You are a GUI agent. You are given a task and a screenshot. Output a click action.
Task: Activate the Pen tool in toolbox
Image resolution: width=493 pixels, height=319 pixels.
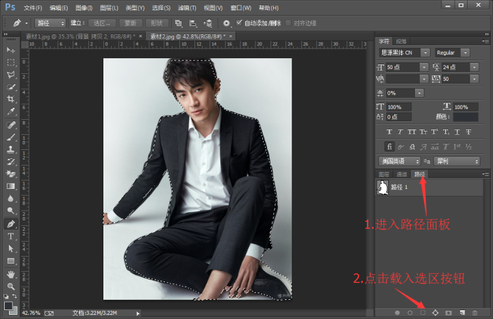point(11,224)
